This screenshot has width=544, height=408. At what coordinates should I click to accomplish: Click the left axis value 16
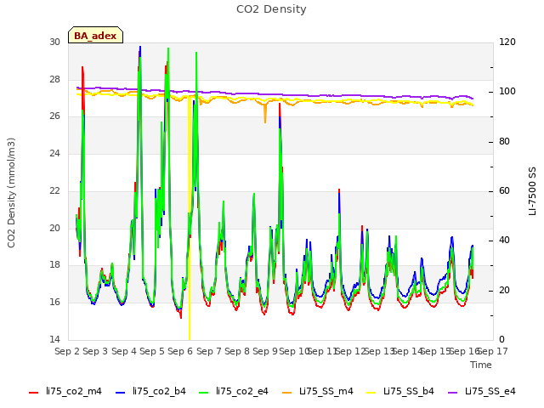[54, 303]
